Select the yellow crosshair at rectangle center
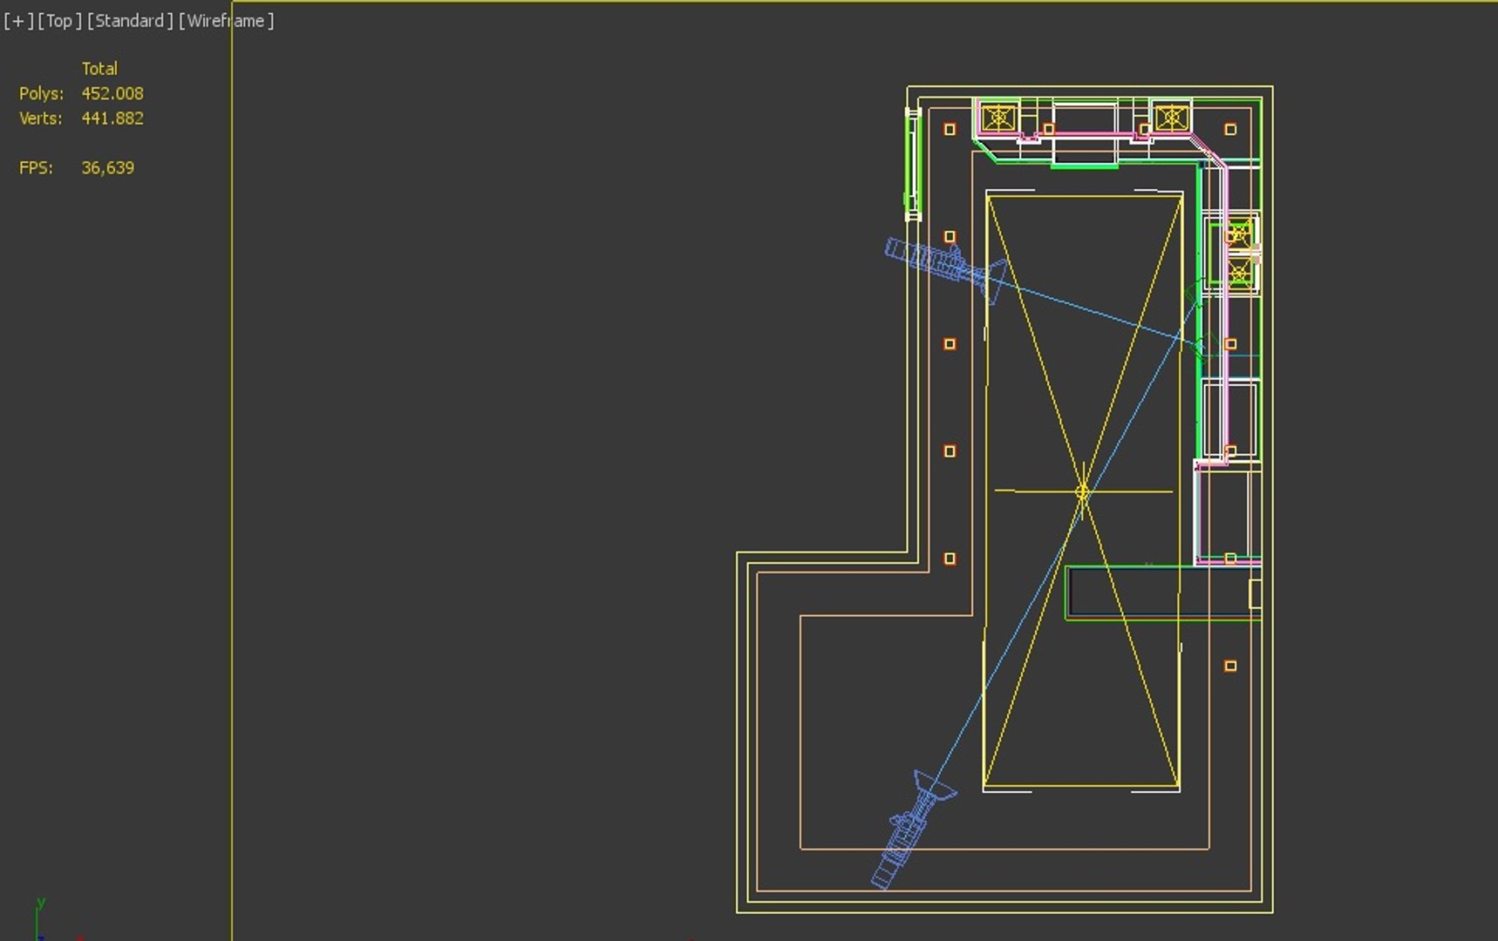The height and width of the screenshot is (941, 1498). (1082, 491)
